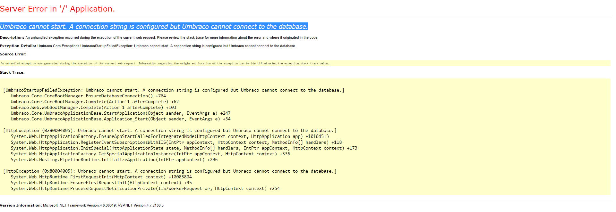The width and height of the screenshot is (616, 212).
Task: Click the "RegisterEventSubscriptionsWithIIS" +118 line
Action: point(176,143)
